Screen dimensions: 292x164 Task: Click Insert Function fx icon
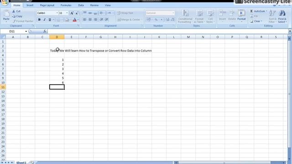[x=45, y=31]
